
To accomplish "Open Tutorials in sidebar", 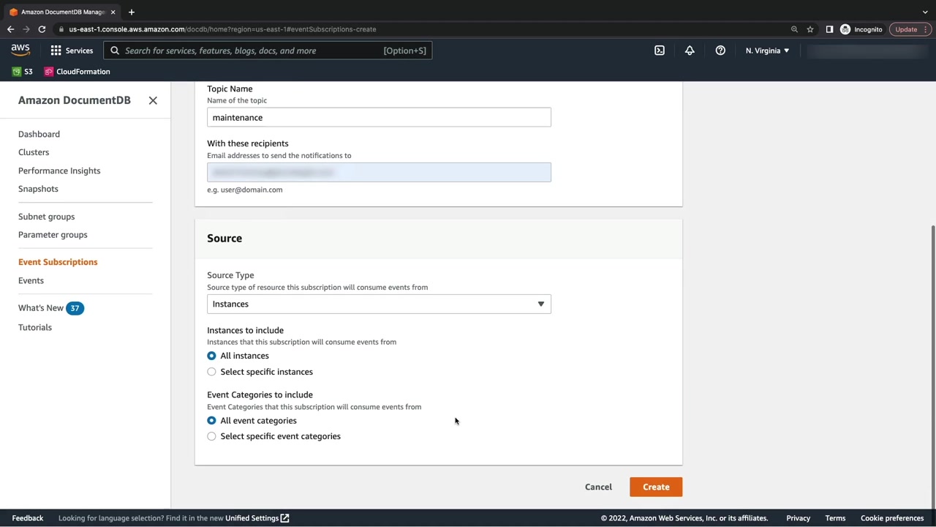I will (35, 327).
